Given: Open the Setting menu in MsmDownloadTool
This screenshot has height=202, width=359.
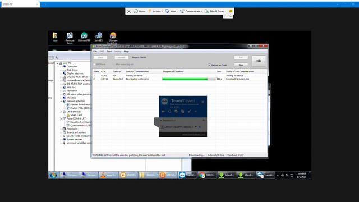Looking at the screenshot, I should (117, 51).
